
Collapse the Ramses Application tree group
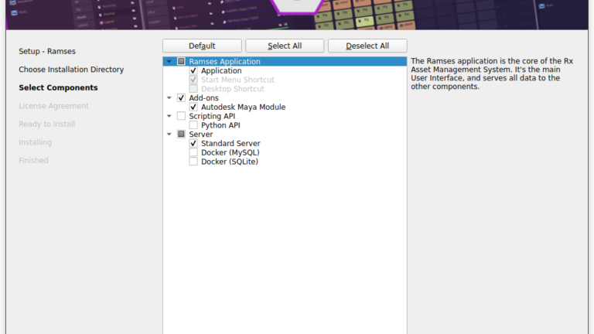[x=169, y=62]
